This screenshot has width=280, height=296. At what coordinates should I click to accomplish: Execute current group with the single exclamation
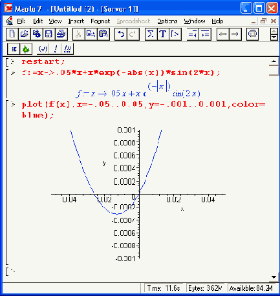[x=56, y=49]
